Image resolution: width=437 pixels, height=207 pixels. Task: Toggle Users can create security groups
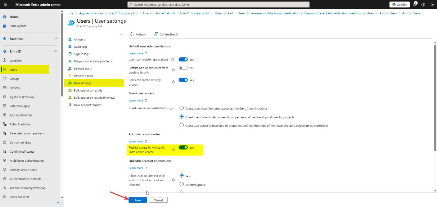coord(183,80)
